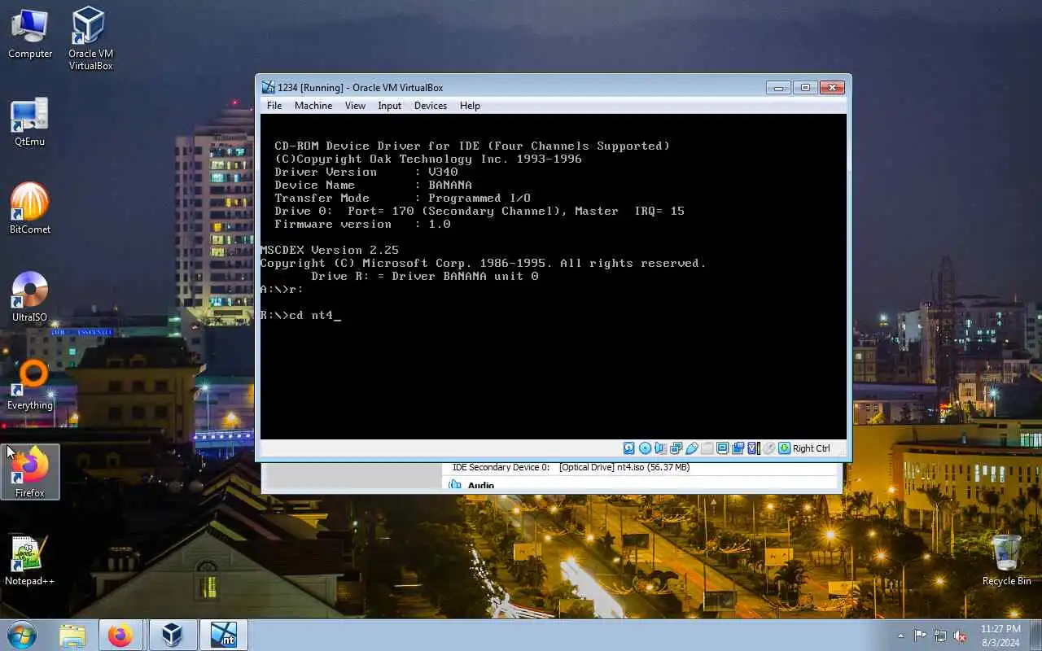Minimize the 1234 VM window
The width and height of the screenshot is (1042, 651).
(778, 87)
